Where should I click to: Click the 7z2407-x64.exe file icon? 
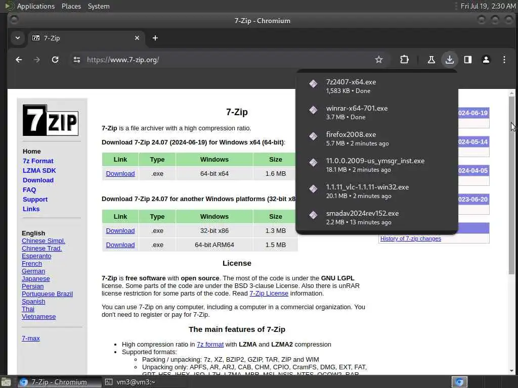313,83
